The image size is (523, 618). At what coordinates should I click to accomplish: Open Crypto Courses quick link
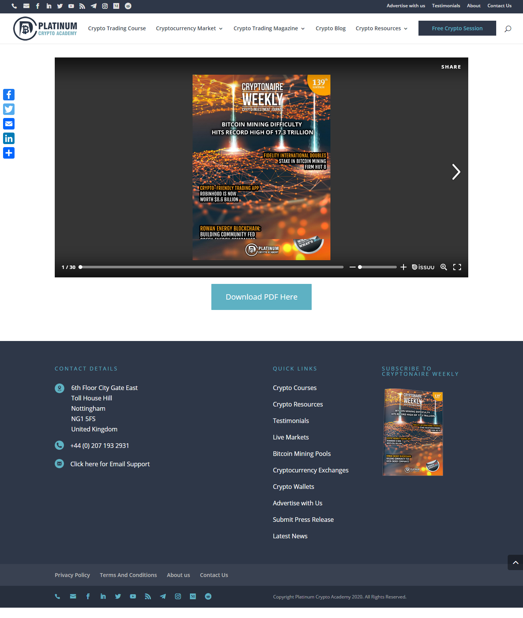pos(295,388)
